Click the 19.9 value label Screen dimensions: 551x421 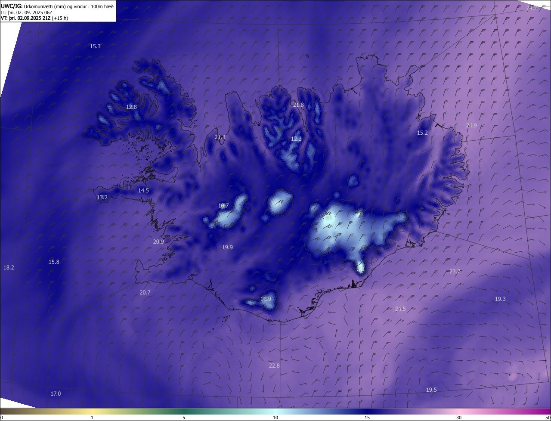[227, 247]
